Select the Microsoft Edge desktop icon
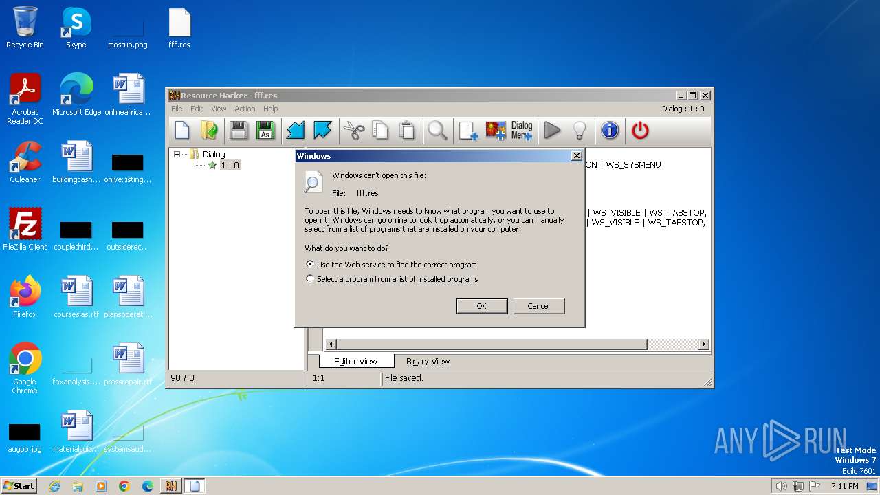This screenshot has width=880, height=495. point(76,95)
